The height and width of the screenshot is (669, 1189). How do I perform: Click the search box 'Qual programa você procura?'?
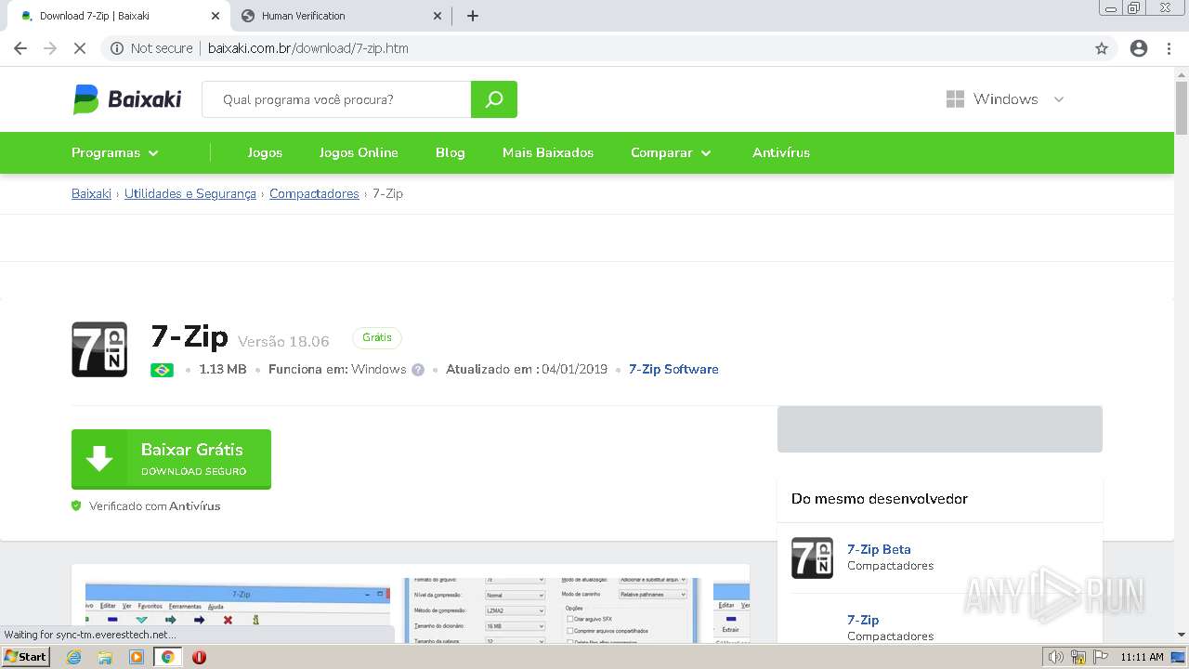[336, 99]
